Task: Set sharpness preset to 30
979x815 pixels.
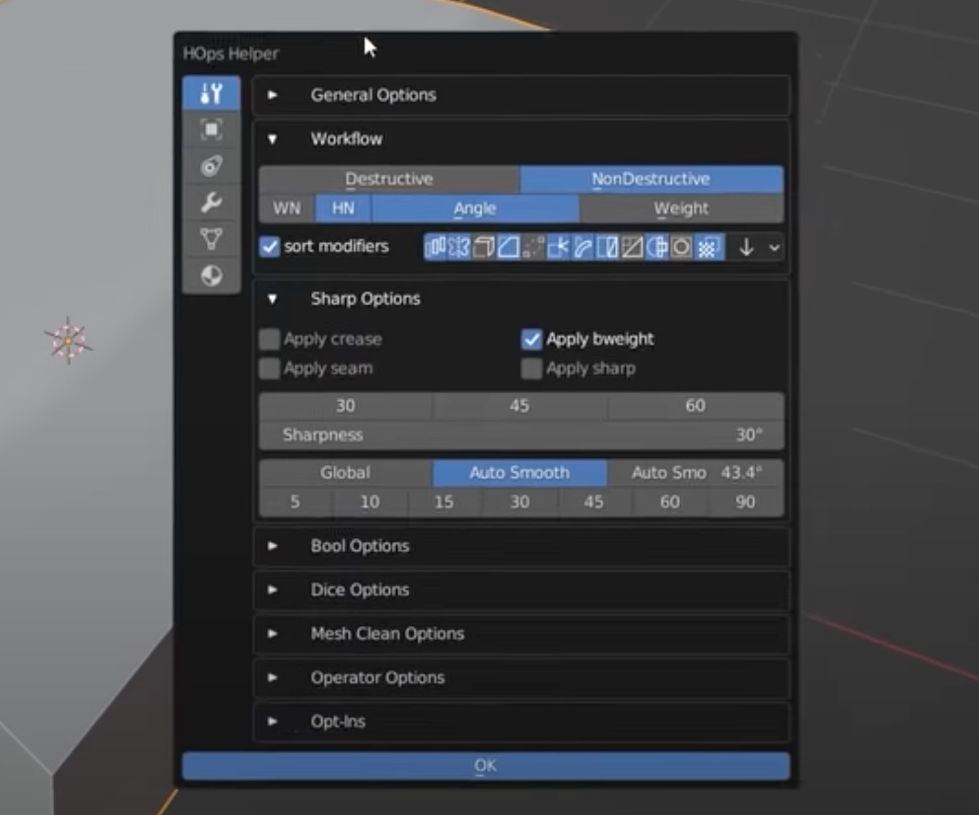Action: tap(346, 406)
